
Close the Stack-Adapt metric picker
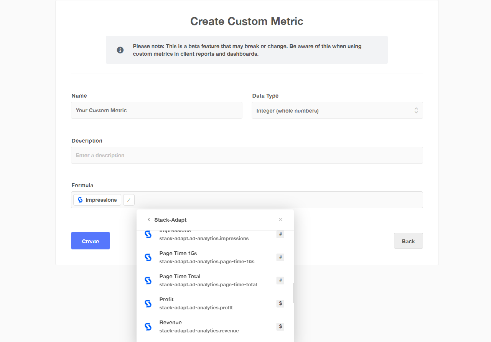point(280,219)
